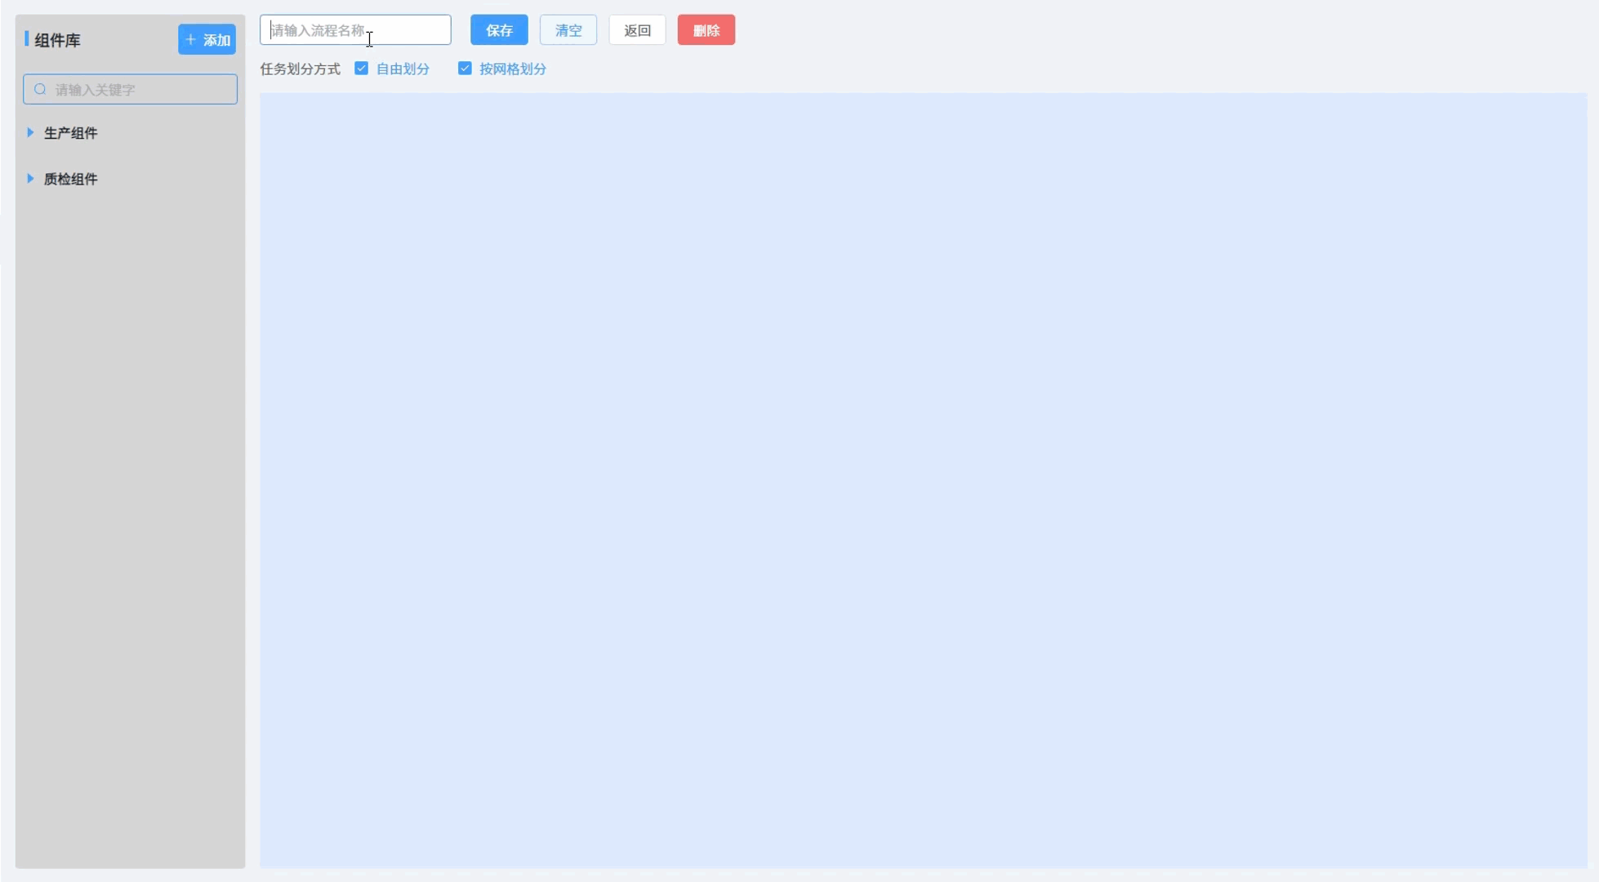Uncheck the 按网格划分 checkbox
Screen dimensions: 1599x882
(465, 69)
